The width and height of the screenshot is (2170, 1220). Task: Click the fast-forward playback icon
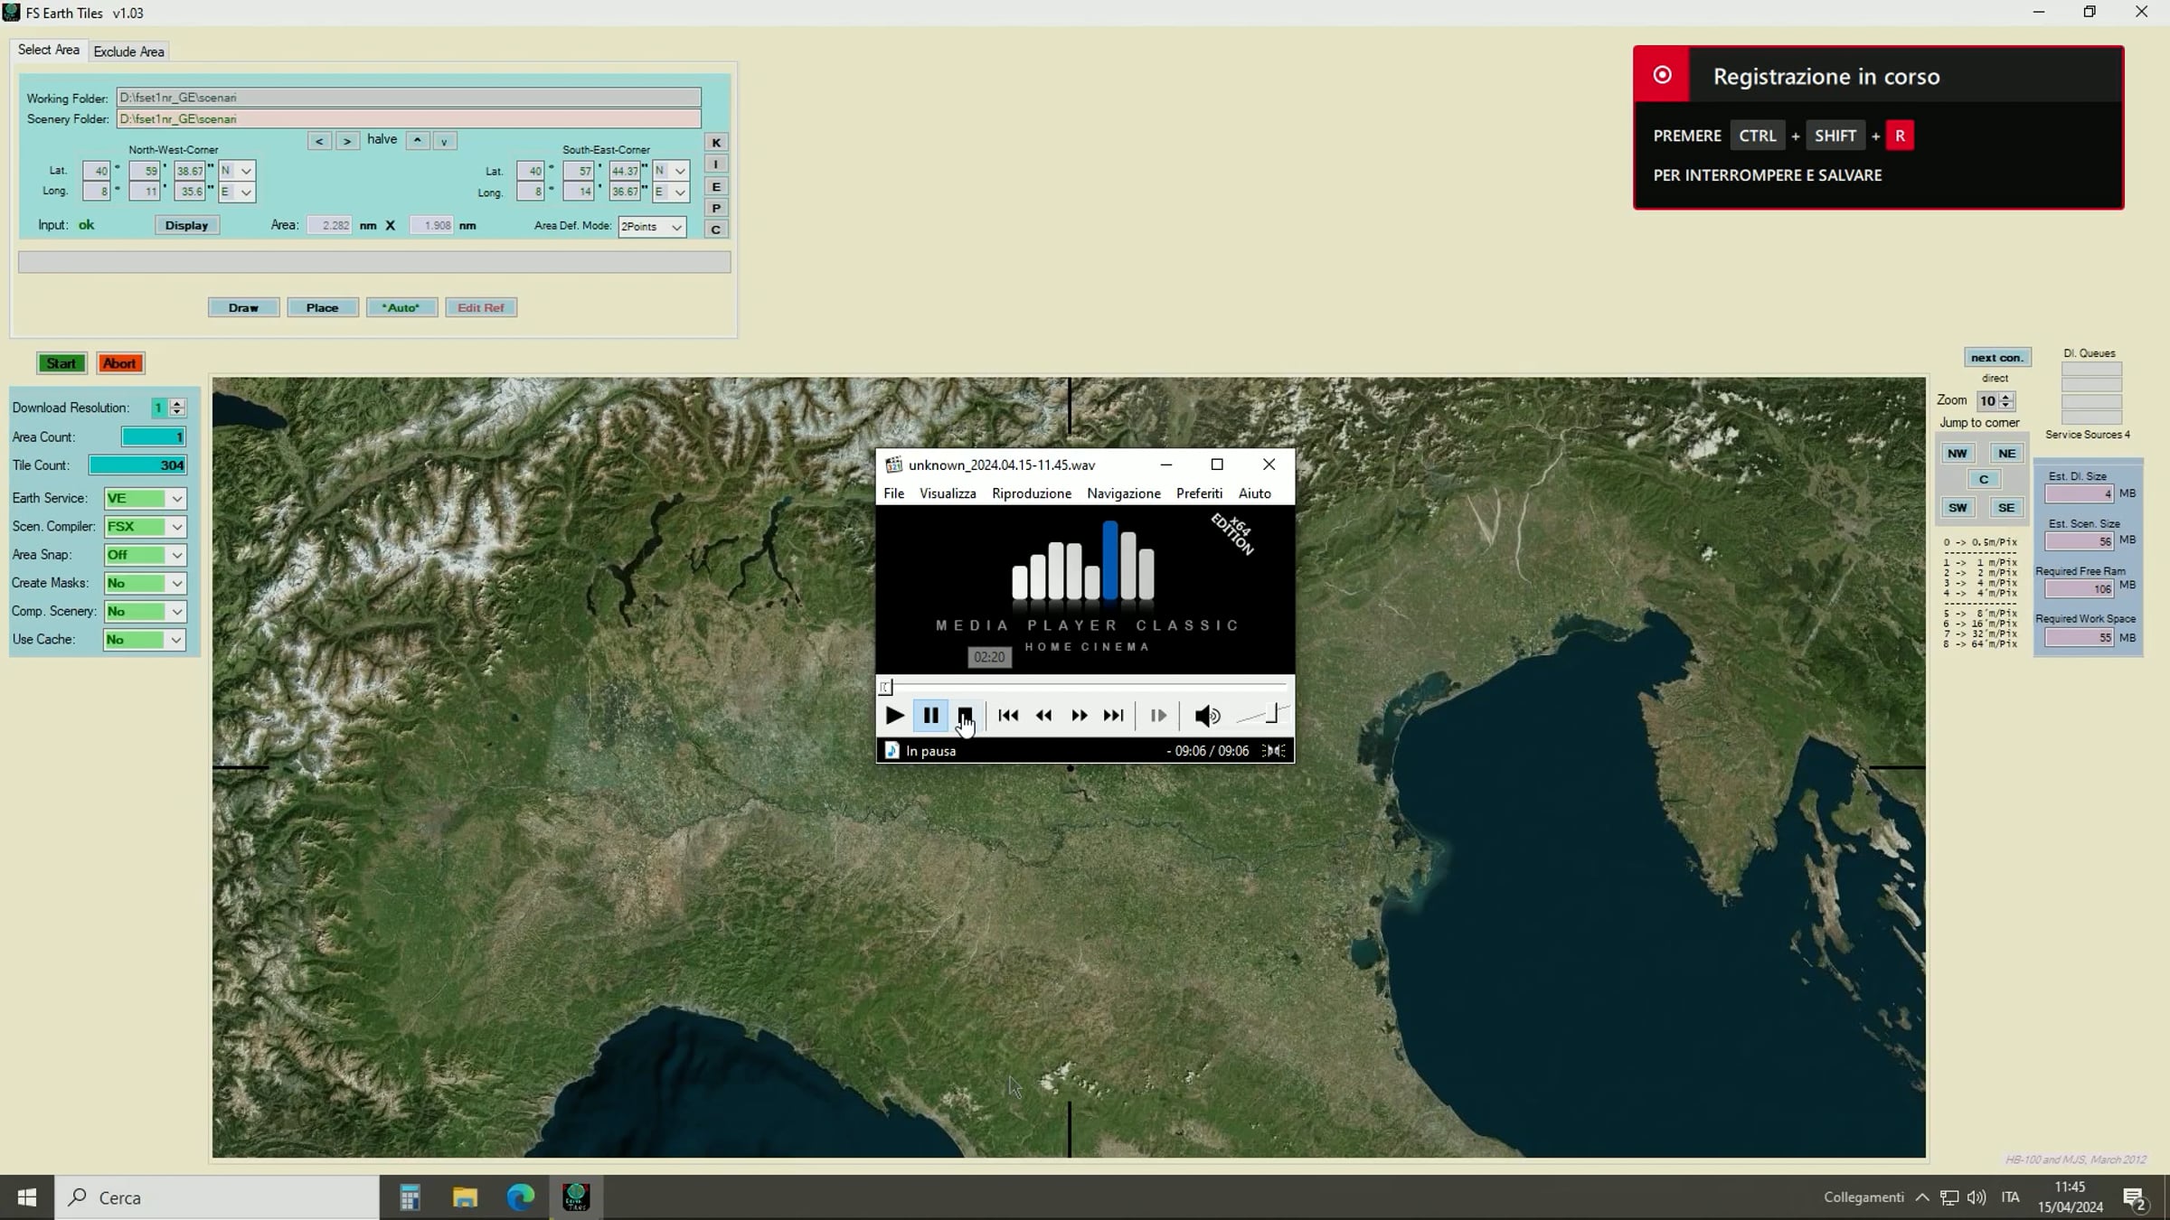pyautogui.click(x=1079, y=716)
